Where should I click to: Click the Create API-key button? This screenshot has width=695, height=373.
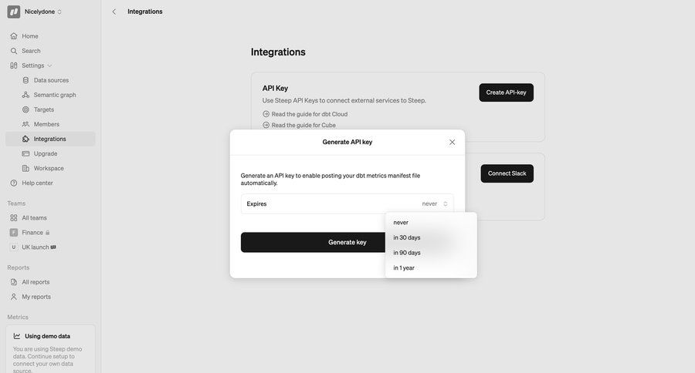tap(506, 92)
